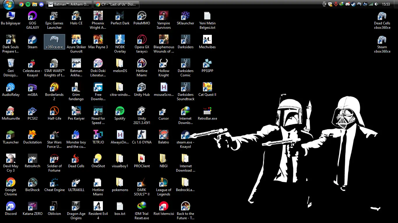Open the League of Legends shortcut
Image resolution: width=398 pixels, height=223 pixels.
pyautogui.click(x=164, y=187)
